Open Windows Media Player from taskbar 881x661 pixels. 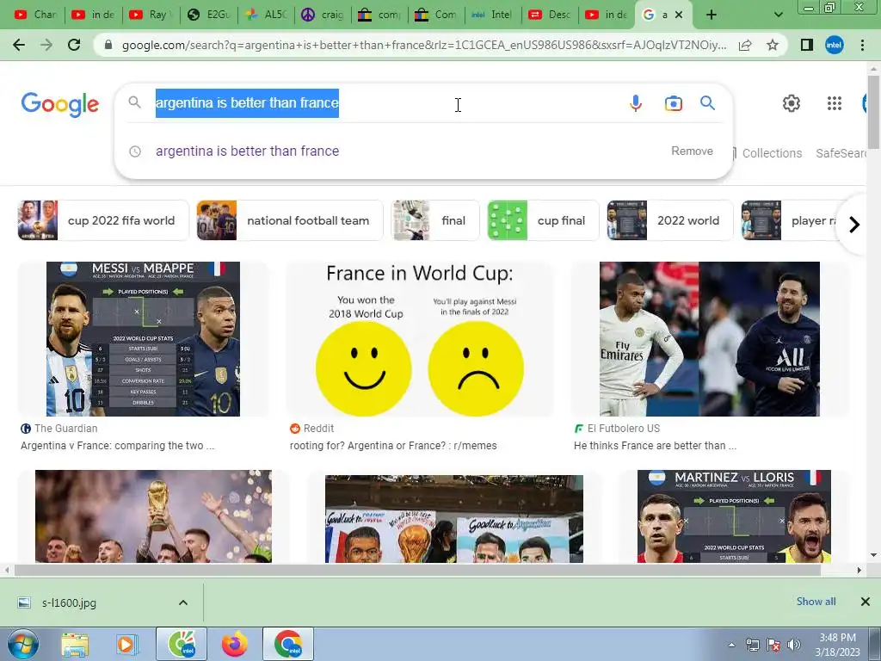coord(126,644)
